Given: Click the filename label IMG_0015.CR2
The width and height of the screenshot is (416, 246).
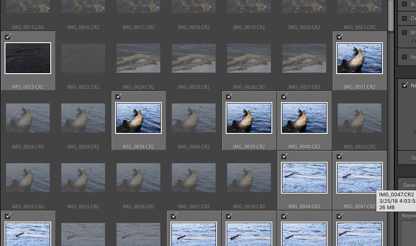Looking at the screenshot, I should click(x=28, y=27).
